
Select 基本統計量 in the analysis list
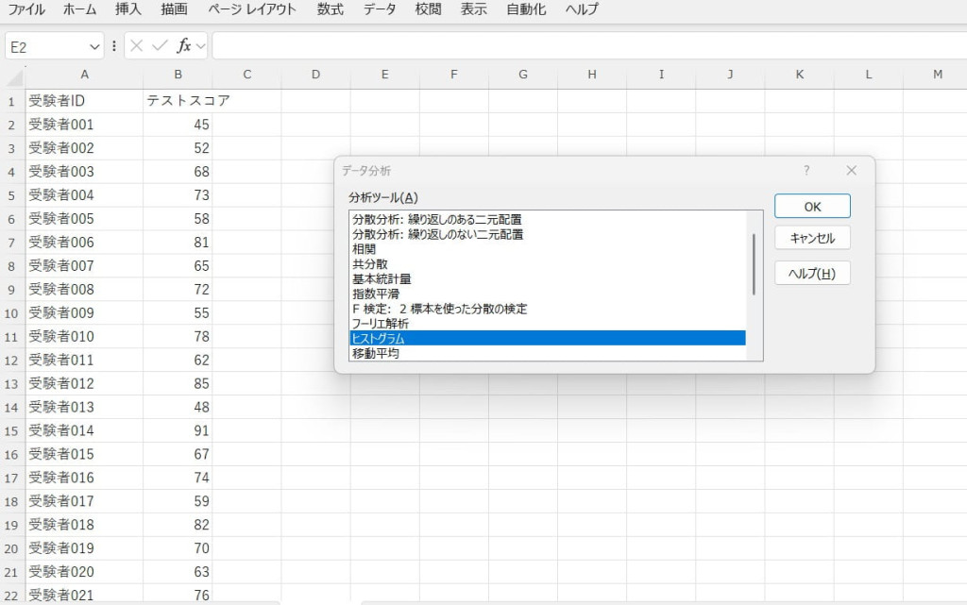click(x=382, y=279)
